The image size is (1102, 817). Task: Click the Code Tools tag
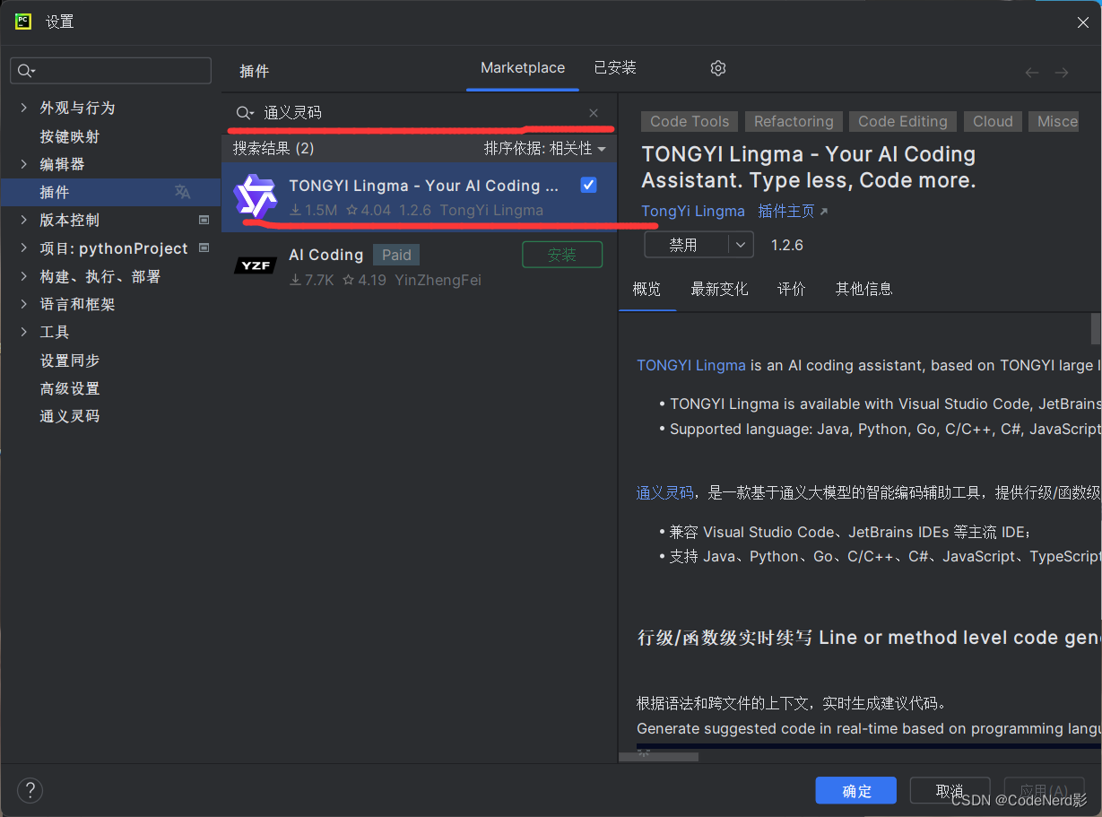[690, 121]
